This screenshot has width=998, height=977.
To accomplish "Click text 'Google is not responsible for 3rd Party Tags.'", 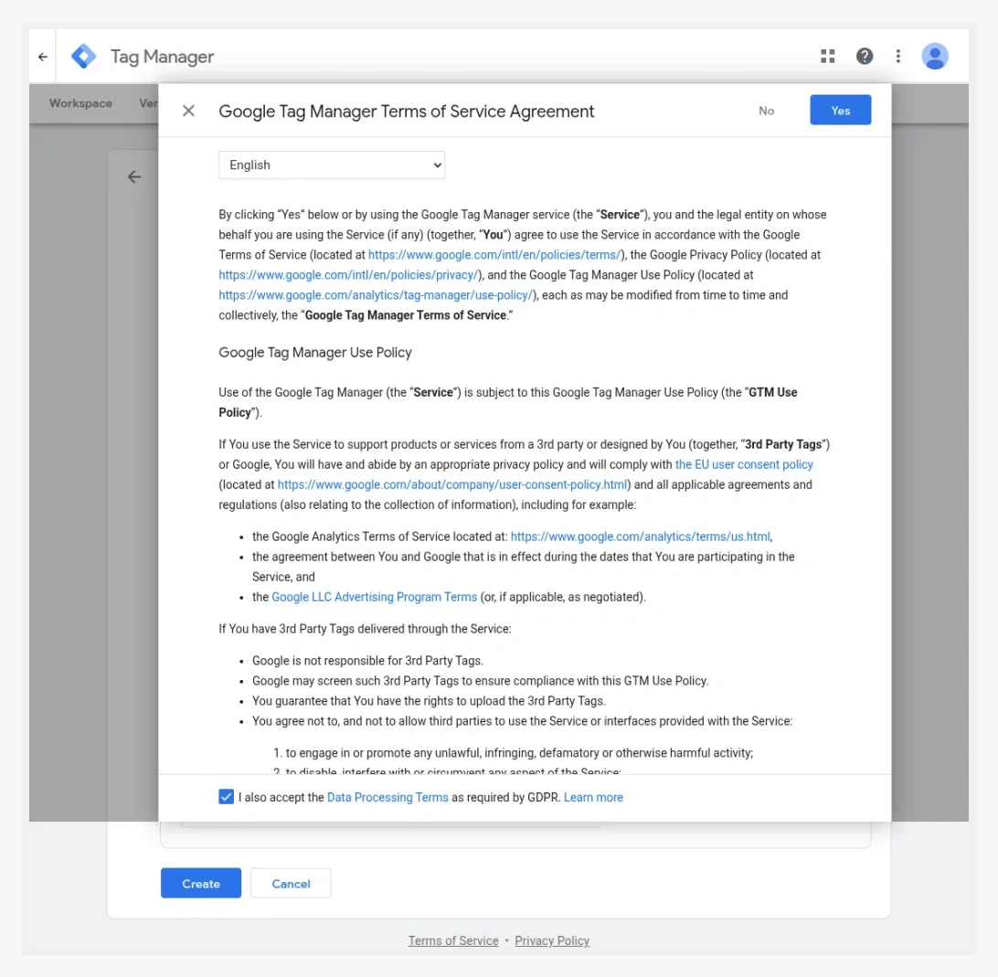I will click(x=368, y=661).
